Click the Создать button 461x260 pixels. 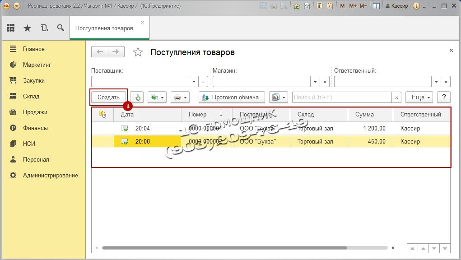click(x=108, y=97)
